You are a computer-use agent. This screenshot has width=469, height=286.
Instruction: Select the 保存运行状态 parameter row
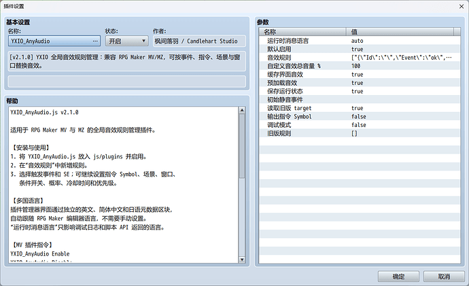point(360,91)
